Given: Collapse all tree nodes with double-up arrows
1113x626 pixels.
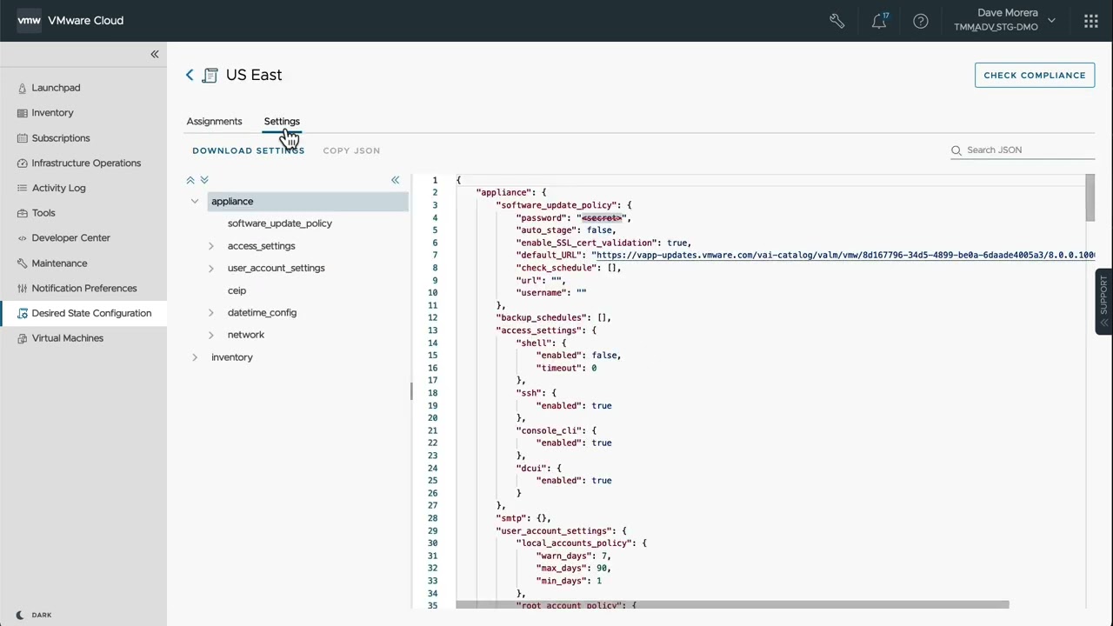Looking at the screenshot, I should click(190, 180).
